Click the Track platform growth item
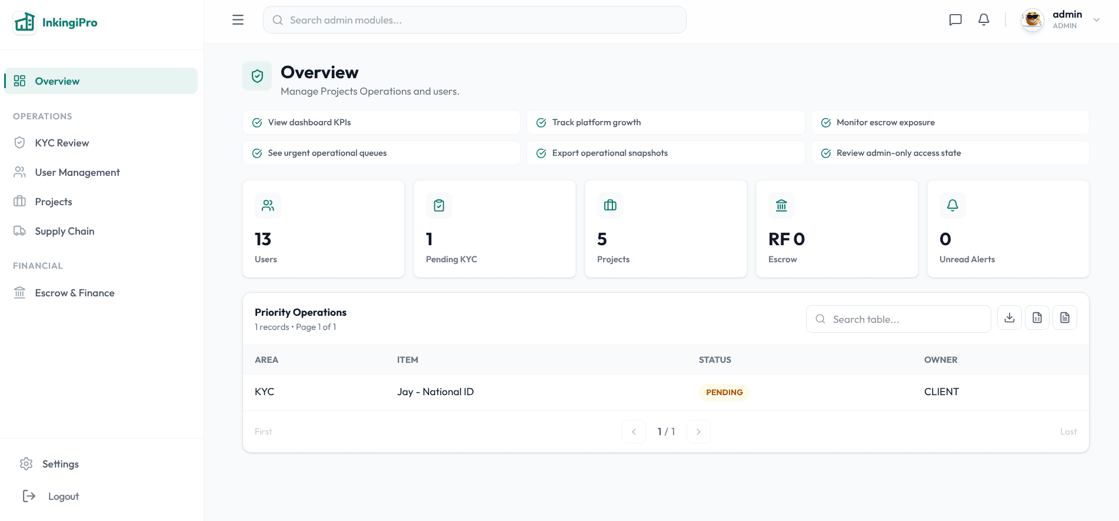This screenshot has height=521, width=1119. pos(665,122)
